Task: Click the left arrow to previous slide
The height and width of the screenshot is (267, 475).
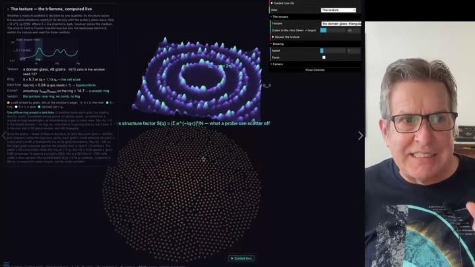Action: pyautogui.click(x=4, y=136)
